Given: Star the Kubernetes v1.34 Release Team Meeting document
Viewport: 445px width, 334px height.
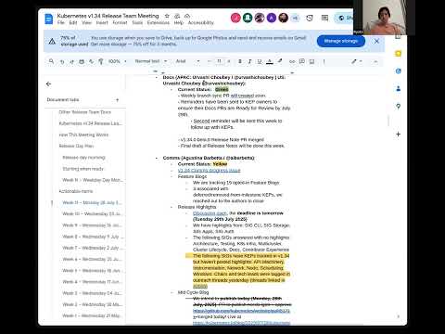Looking at the screenshot, I should coord(167,16).
